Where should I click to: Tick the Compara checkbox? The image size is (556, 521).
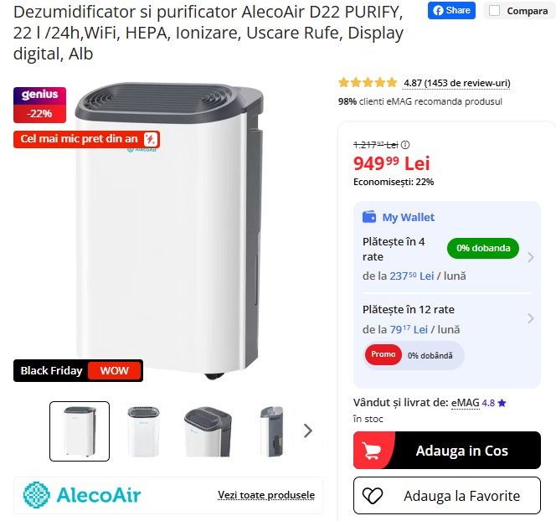tap(494, 11)
